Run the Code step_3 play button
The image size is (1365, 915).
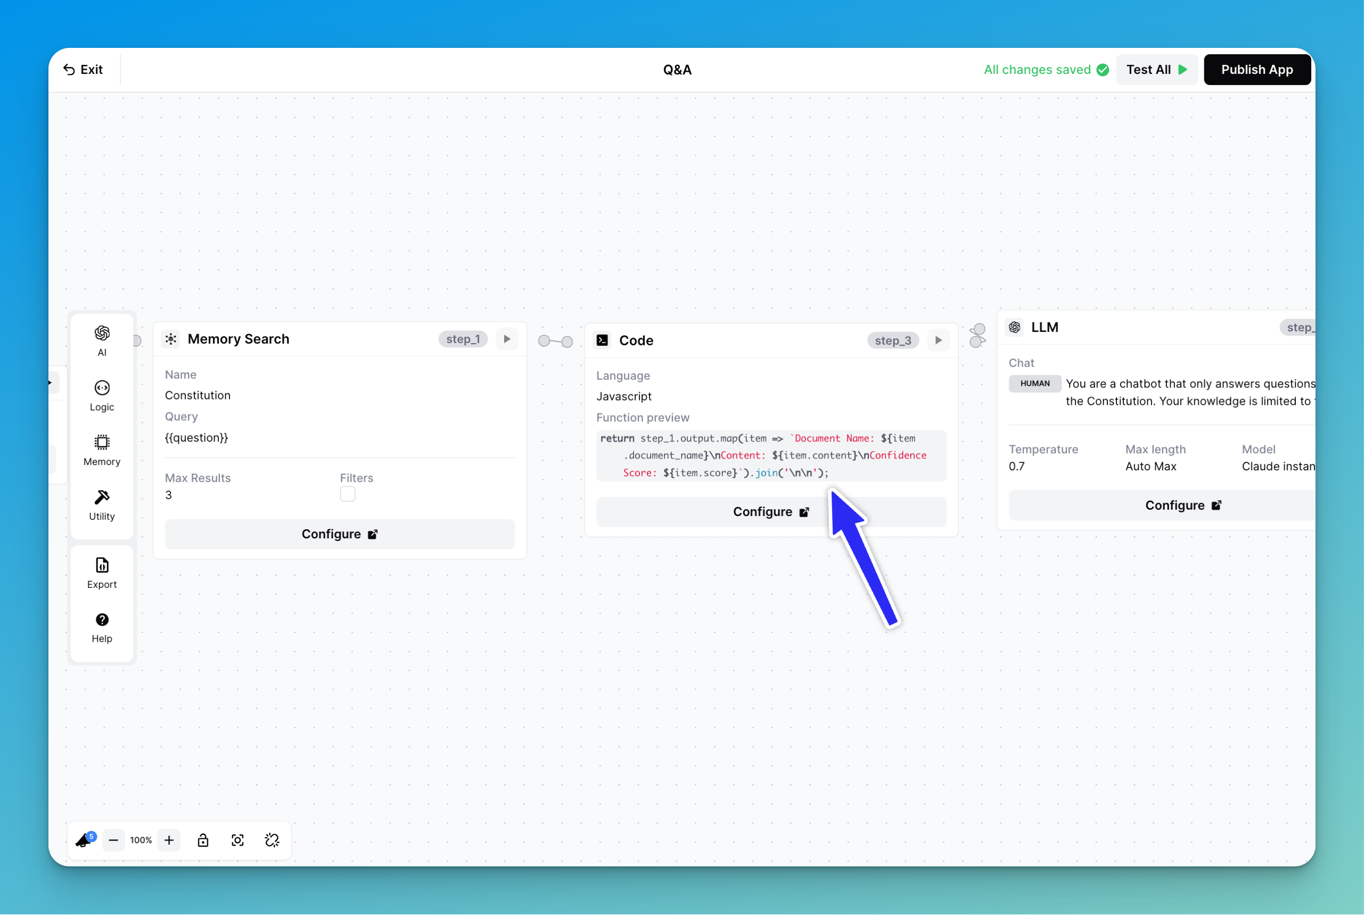pyautogui.click(x=938, y=340)
